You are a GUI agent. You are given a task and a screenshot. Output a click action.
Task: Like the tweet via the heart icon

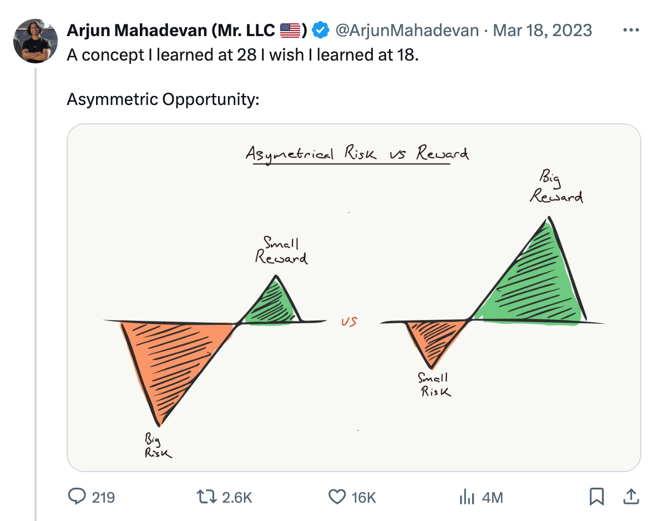pyautogui.click(x=337, y=497)
